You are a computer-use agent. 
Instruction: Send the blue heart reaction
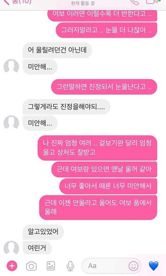tap(154, 266)
